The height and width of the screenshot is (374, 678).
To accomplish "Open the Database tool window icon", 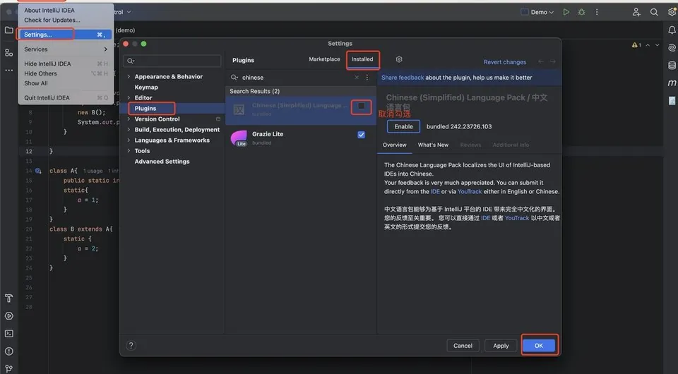I will tap(672, 65).
